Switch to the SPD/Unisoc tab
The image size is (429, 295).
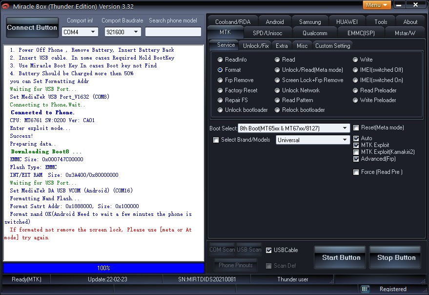tap(267, 33)
